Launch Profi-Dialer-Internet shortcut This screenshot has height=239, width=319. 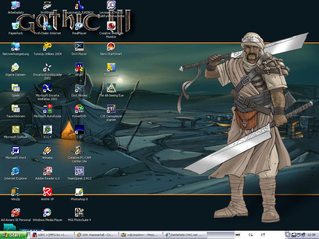pos(47,28)
